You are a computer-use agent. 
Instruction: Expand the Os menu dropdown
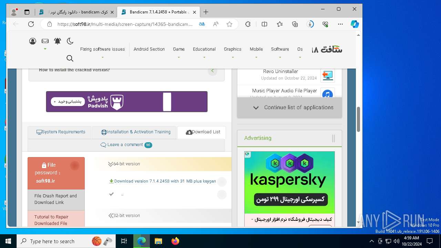click(x=300, y=49)
